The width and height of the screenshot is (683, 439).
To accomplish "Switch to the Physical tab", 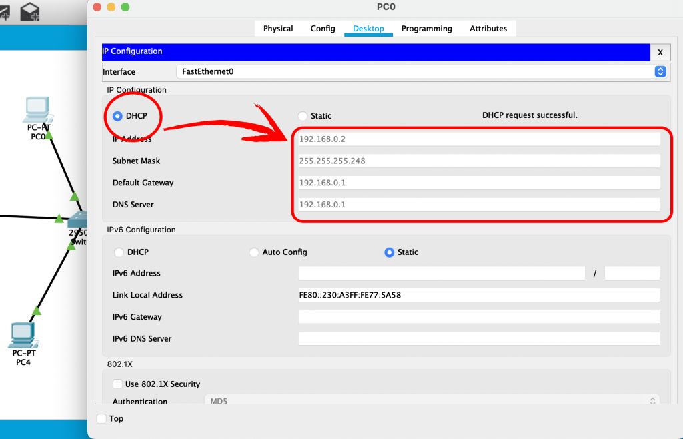I will (278, 29).
